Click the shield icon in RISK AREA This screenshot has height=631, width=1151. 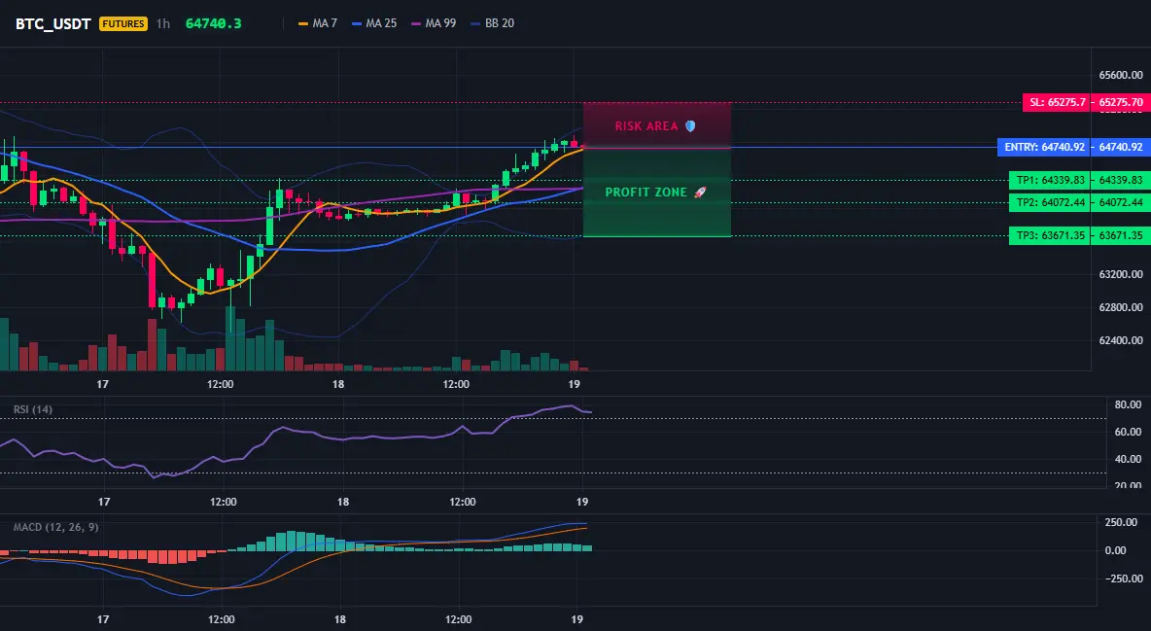690,126
